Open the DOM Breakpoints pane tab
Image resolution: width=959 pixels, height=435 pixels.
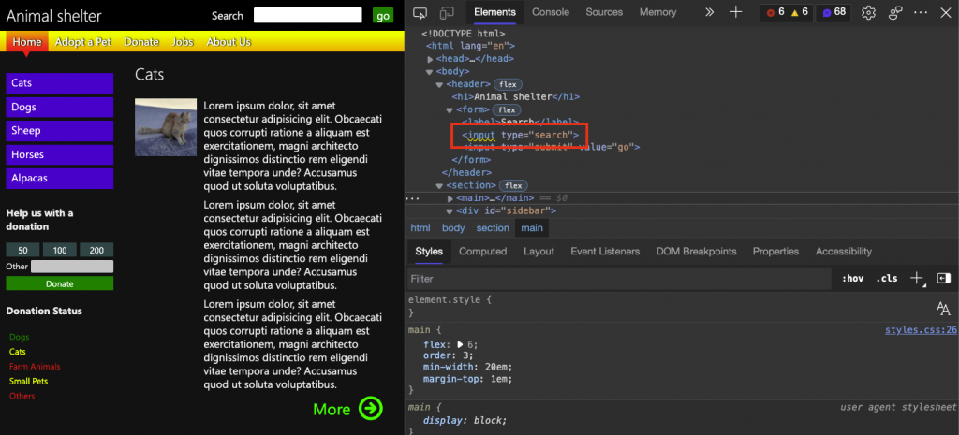tap(696, 251)
